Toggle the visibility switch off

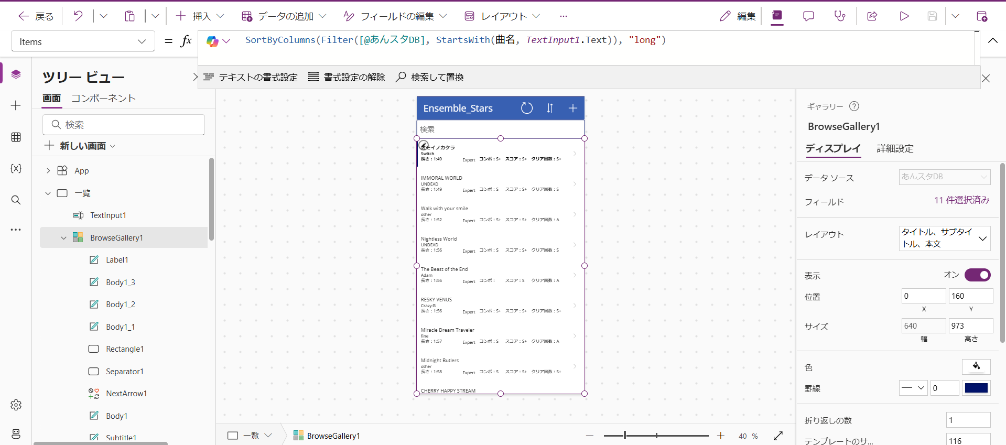coord(978,275)
